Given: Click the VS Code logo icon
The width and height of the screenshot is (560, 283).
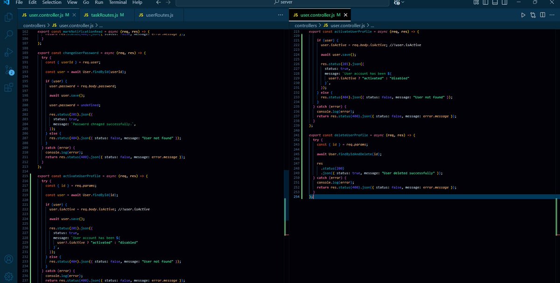Looking at the screenshot, I should (x=6, y=3).
